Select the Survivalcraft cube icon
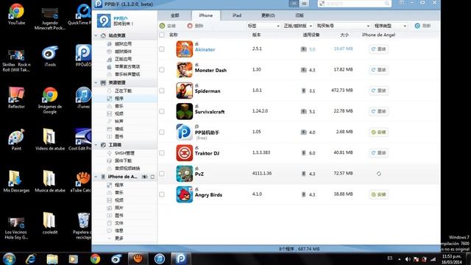This screenshot has height=265, width=471. point(184,111)
